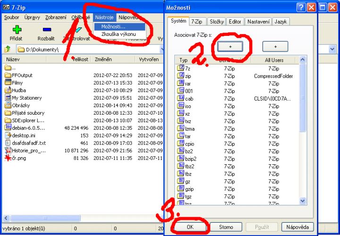Image resolution: width=340 pixels, height=236 pixels.
Task: Click the Typ column header
Action: coord(191,60)
